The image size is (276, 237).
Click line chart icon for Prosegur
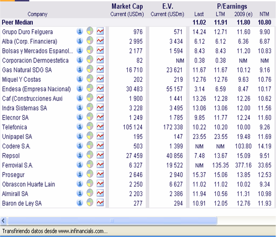[x=100, y=174]
